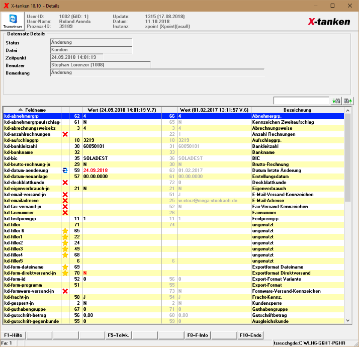
Task: Click red X icon for kd-emailadresse
Action: 65,201
